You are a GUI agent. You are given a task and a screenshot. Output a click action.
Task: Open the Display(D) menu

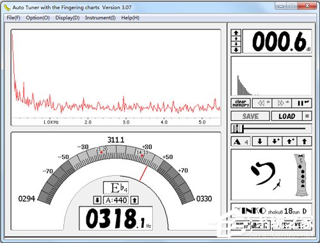click(x=67, y=18)
